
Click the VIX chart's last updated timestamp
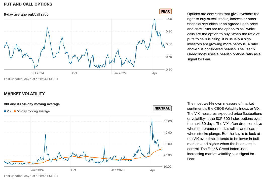(x=31, y=176)
